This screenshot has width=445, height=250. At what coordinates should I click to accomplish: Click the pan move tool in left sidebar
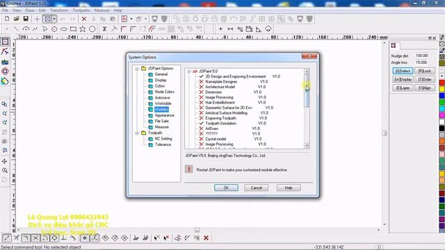(5, 161)
